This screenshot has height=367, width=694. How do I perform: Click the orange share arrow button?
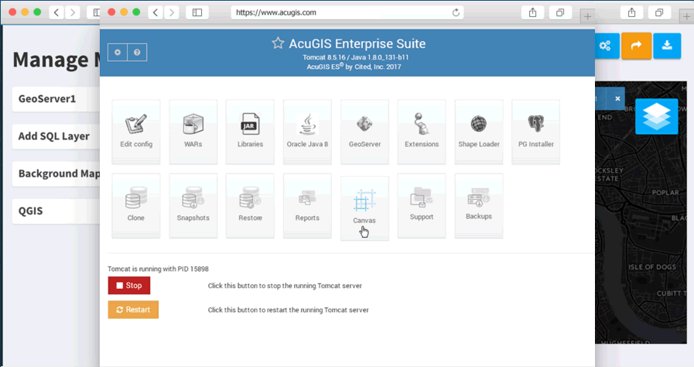pyautogui.click(x=636, y=46)
